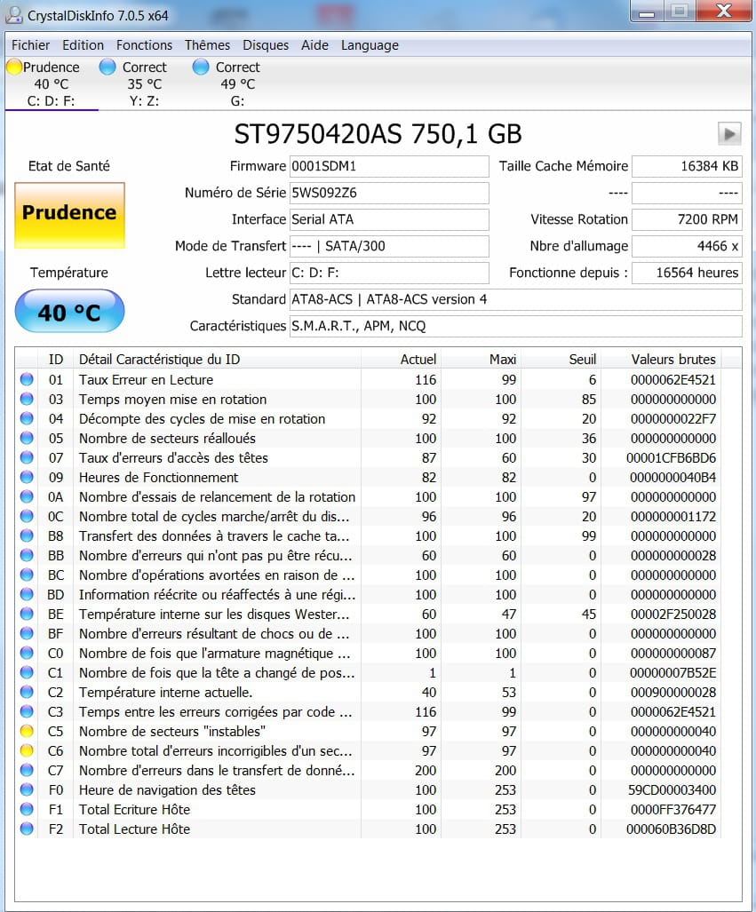Click the Firmware field 0001SDM1
756x912 pixels.
388,166
